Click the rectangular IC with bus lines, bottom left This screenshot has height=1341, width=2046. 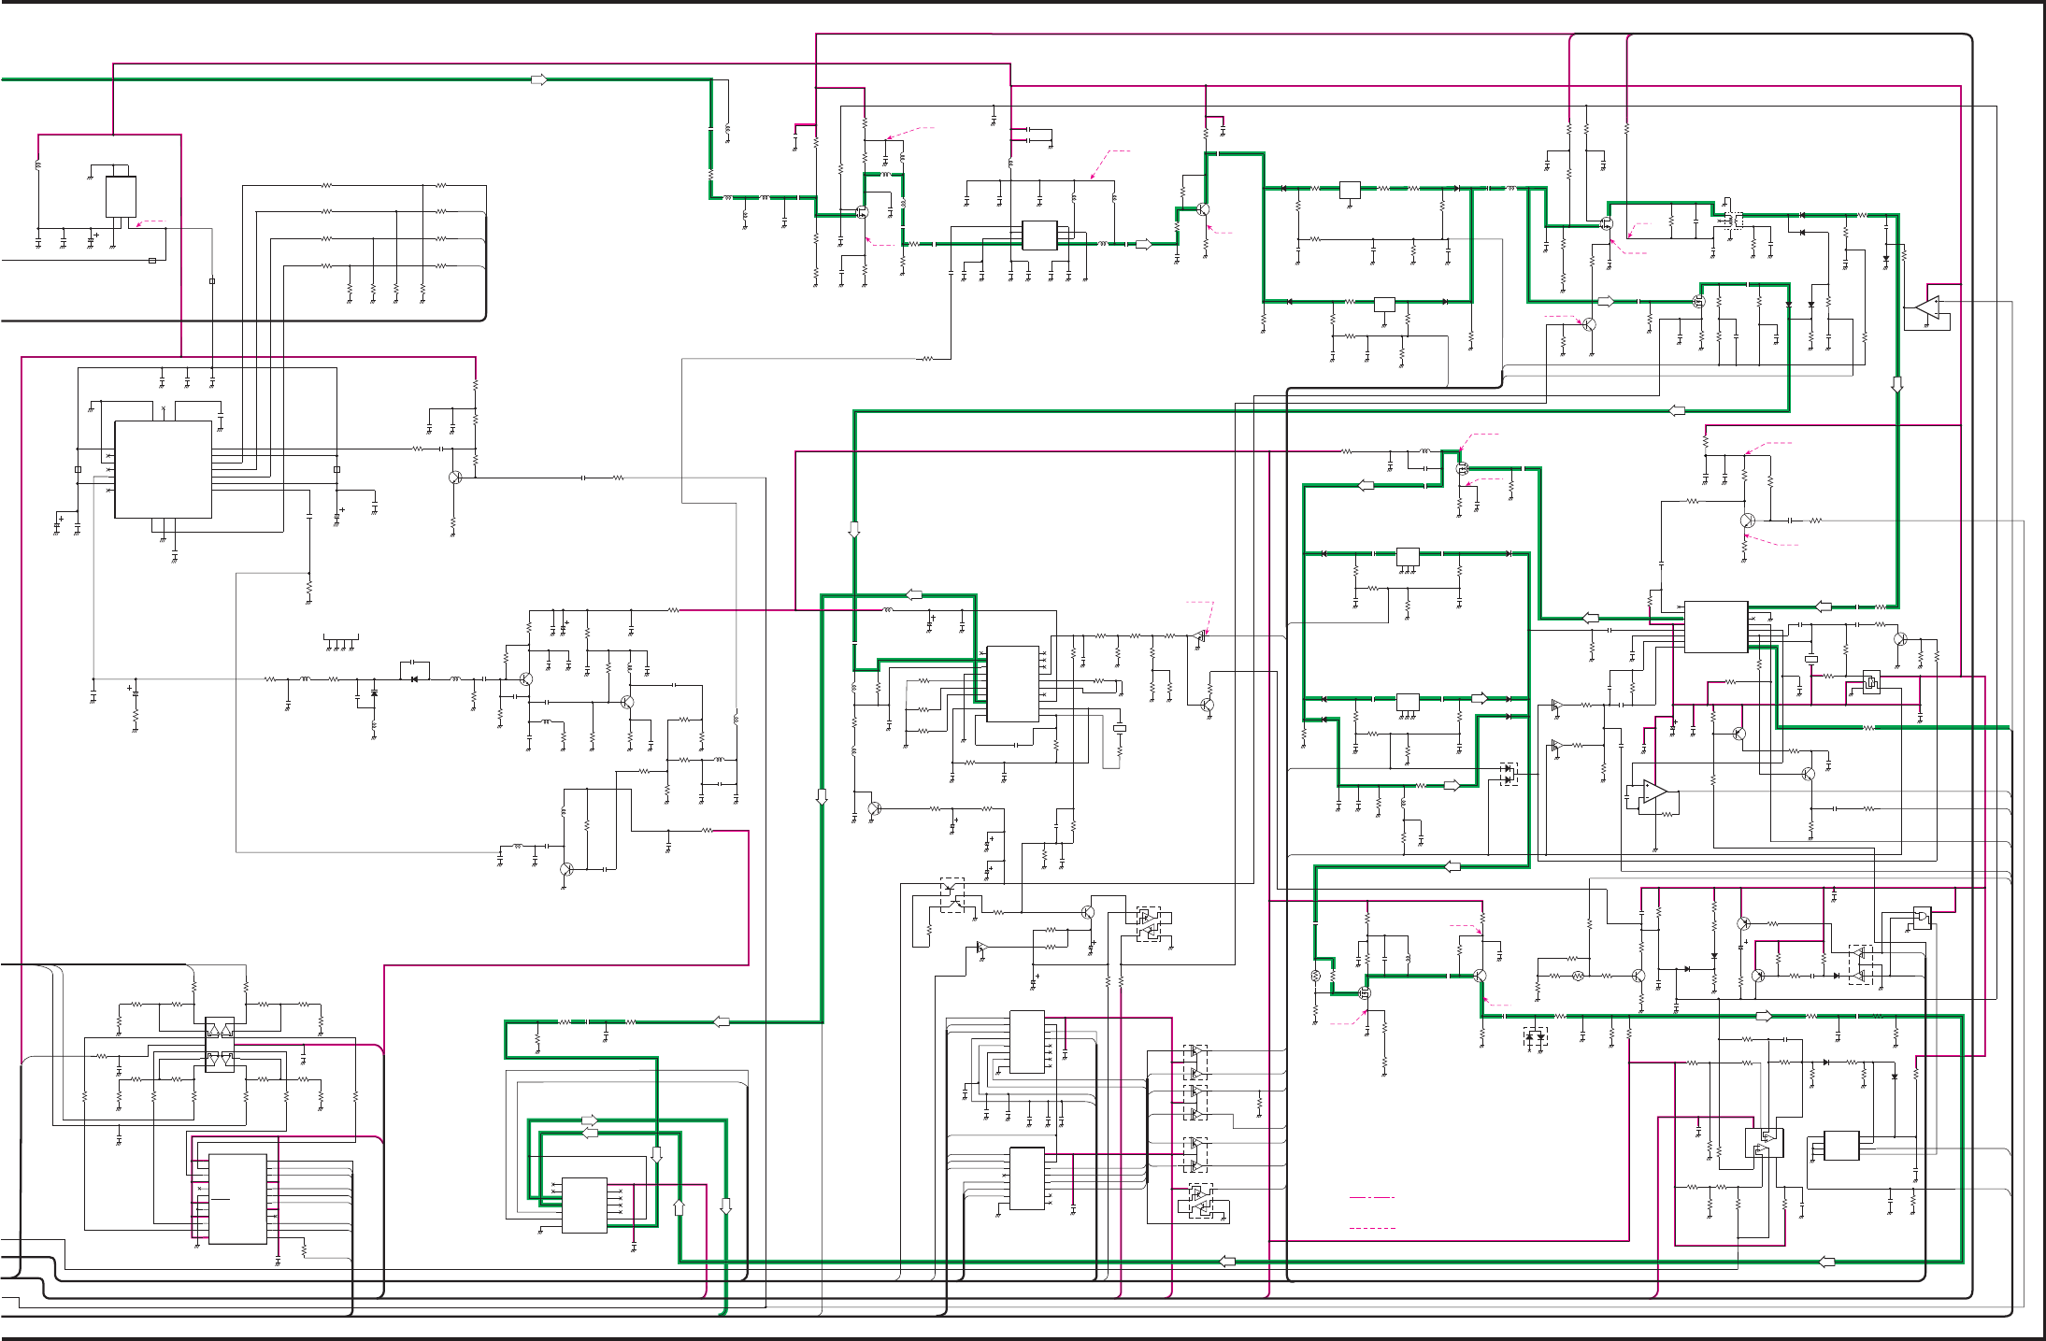(237, 1198)
